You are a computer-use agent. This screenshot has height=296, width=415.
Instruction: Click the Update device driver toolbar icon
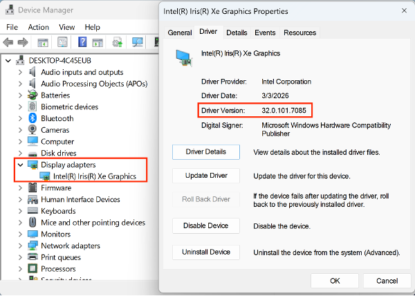click(118, 42)
